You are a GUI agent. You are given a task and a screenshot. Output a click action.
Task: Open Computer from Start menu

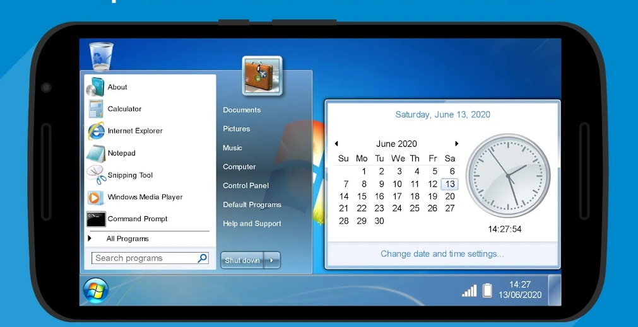[x=239, y=166]
